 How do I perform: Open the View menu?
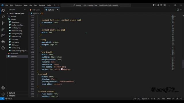(x=26, y=5)
